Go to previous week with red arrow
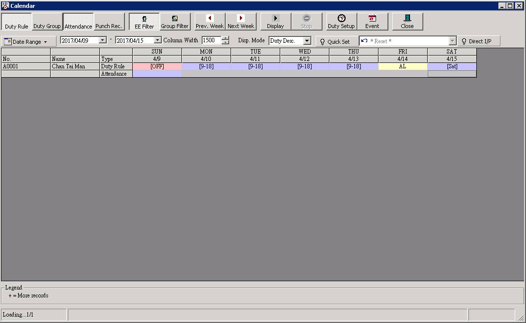526x323 pixels. (x=209, y=22)
